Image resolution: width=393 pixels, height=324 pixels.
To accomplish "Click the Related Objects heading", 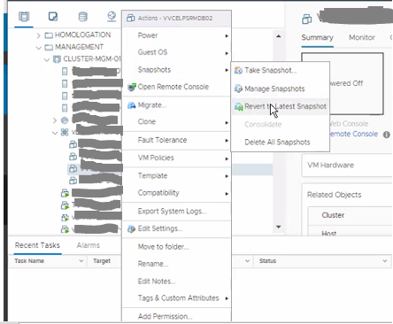I will click(334, 195).
